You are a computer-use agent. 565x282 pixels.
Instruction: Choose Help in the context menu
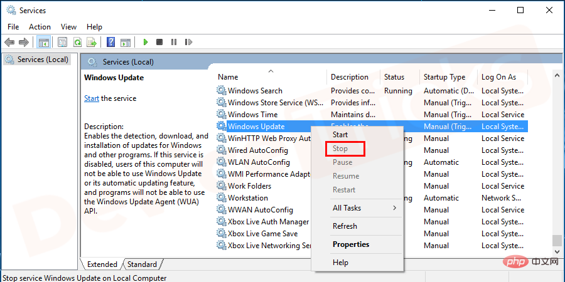point(357,263)
